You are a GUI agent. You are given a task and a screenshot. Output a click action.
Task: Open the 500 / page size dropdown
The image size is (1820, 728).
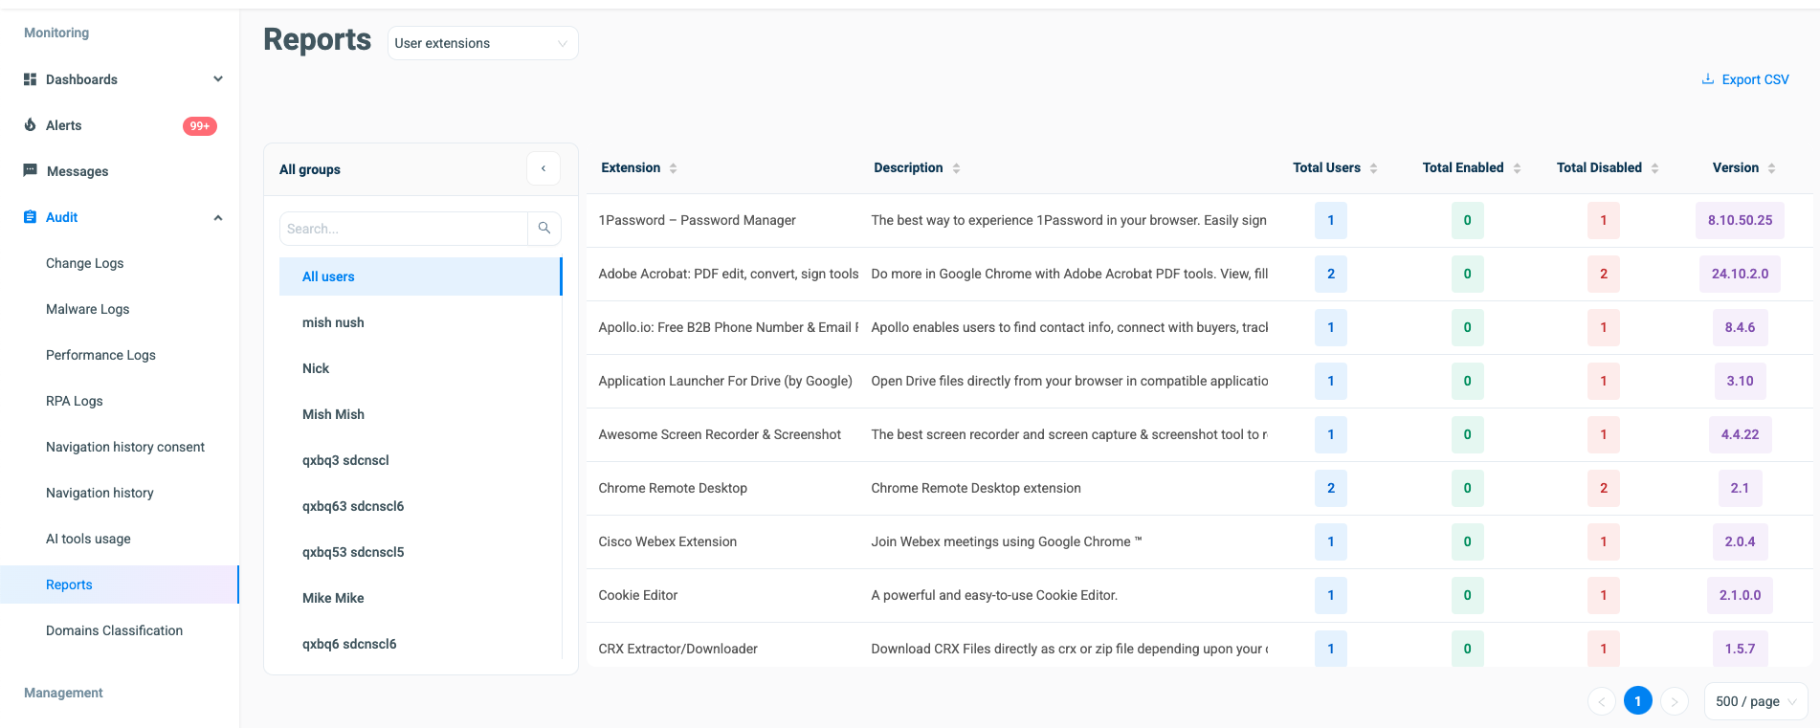click(x=1756, y=701)
